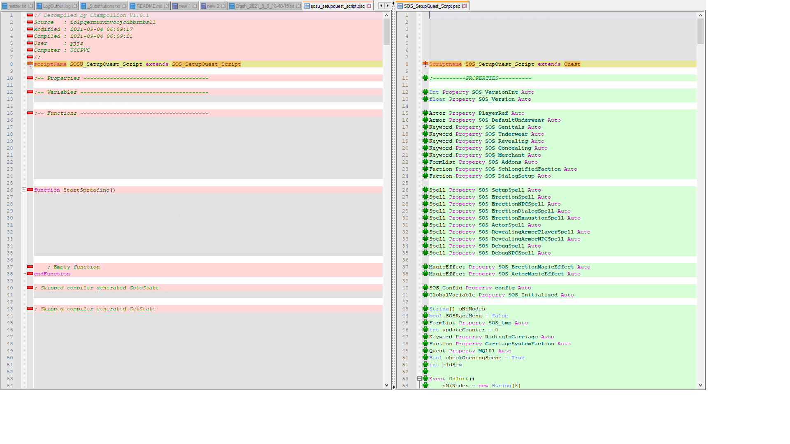Click 'SOS_SchlongifiedFaction' text in right pane
790x444 pixels.
pos(523,169)
